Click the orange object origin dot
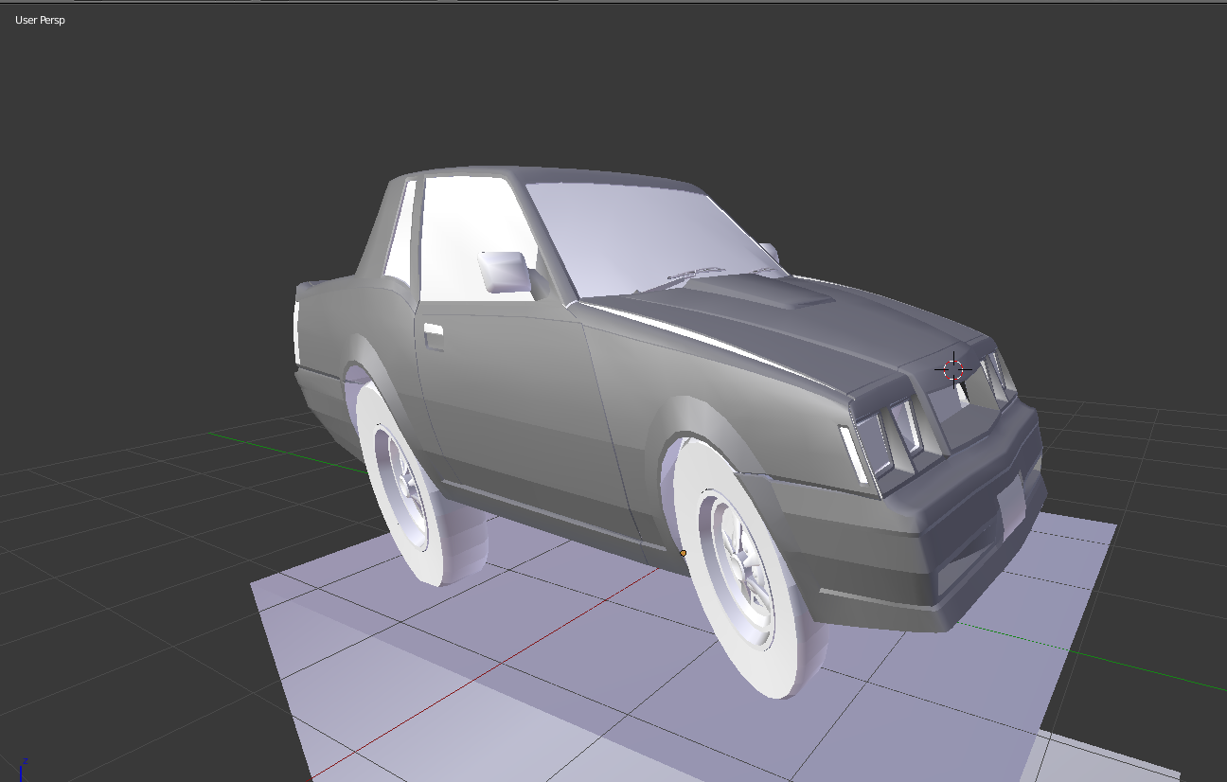Image resolution: width=1227 pixels, height=782 pixels. pyautogui.click(x=684, y=553)
